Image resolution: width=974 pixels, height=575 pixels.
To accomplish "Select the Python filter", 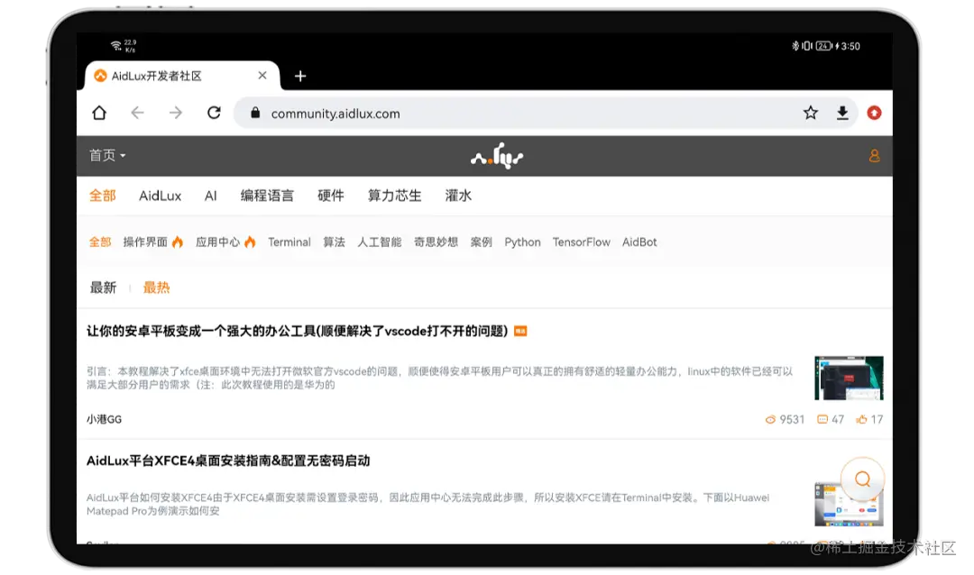I will [522, 242].
